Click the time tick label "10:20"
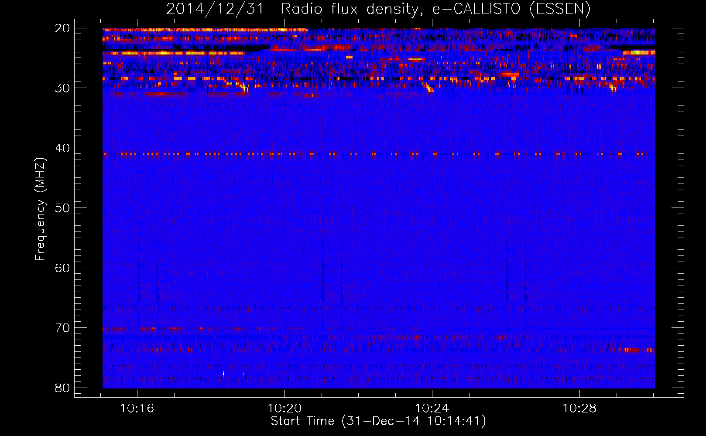The height and width of the screenshot is (436, 706). point(284,409)
